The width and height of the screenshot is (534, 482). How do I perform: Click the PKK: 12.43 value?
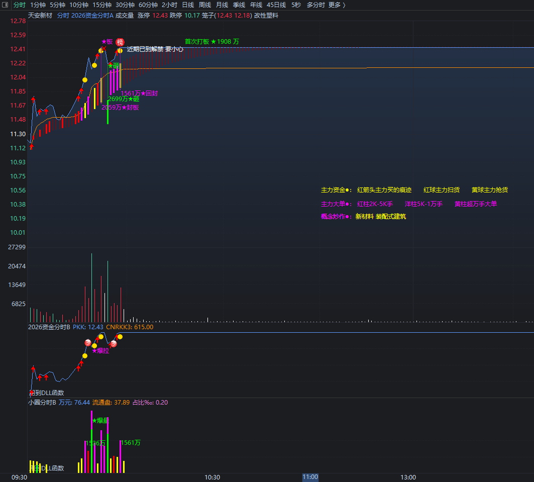pos(88,327)
